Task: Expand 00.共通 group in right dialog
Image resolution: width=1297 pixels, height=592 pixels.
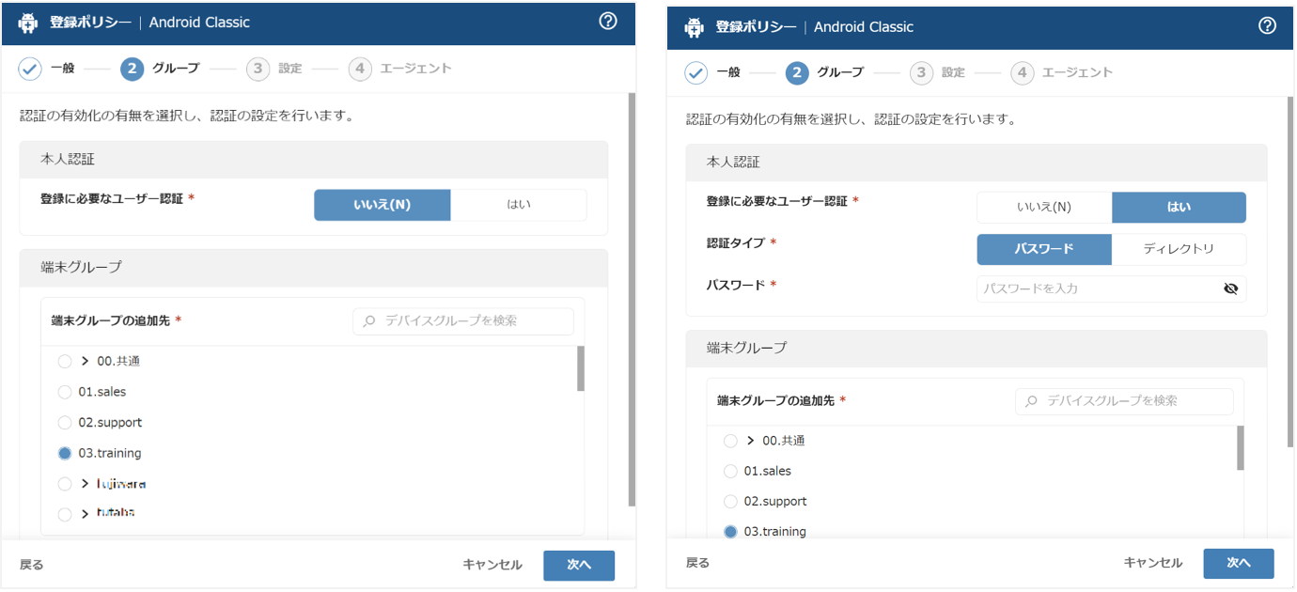Action: [x=750, y=441]
